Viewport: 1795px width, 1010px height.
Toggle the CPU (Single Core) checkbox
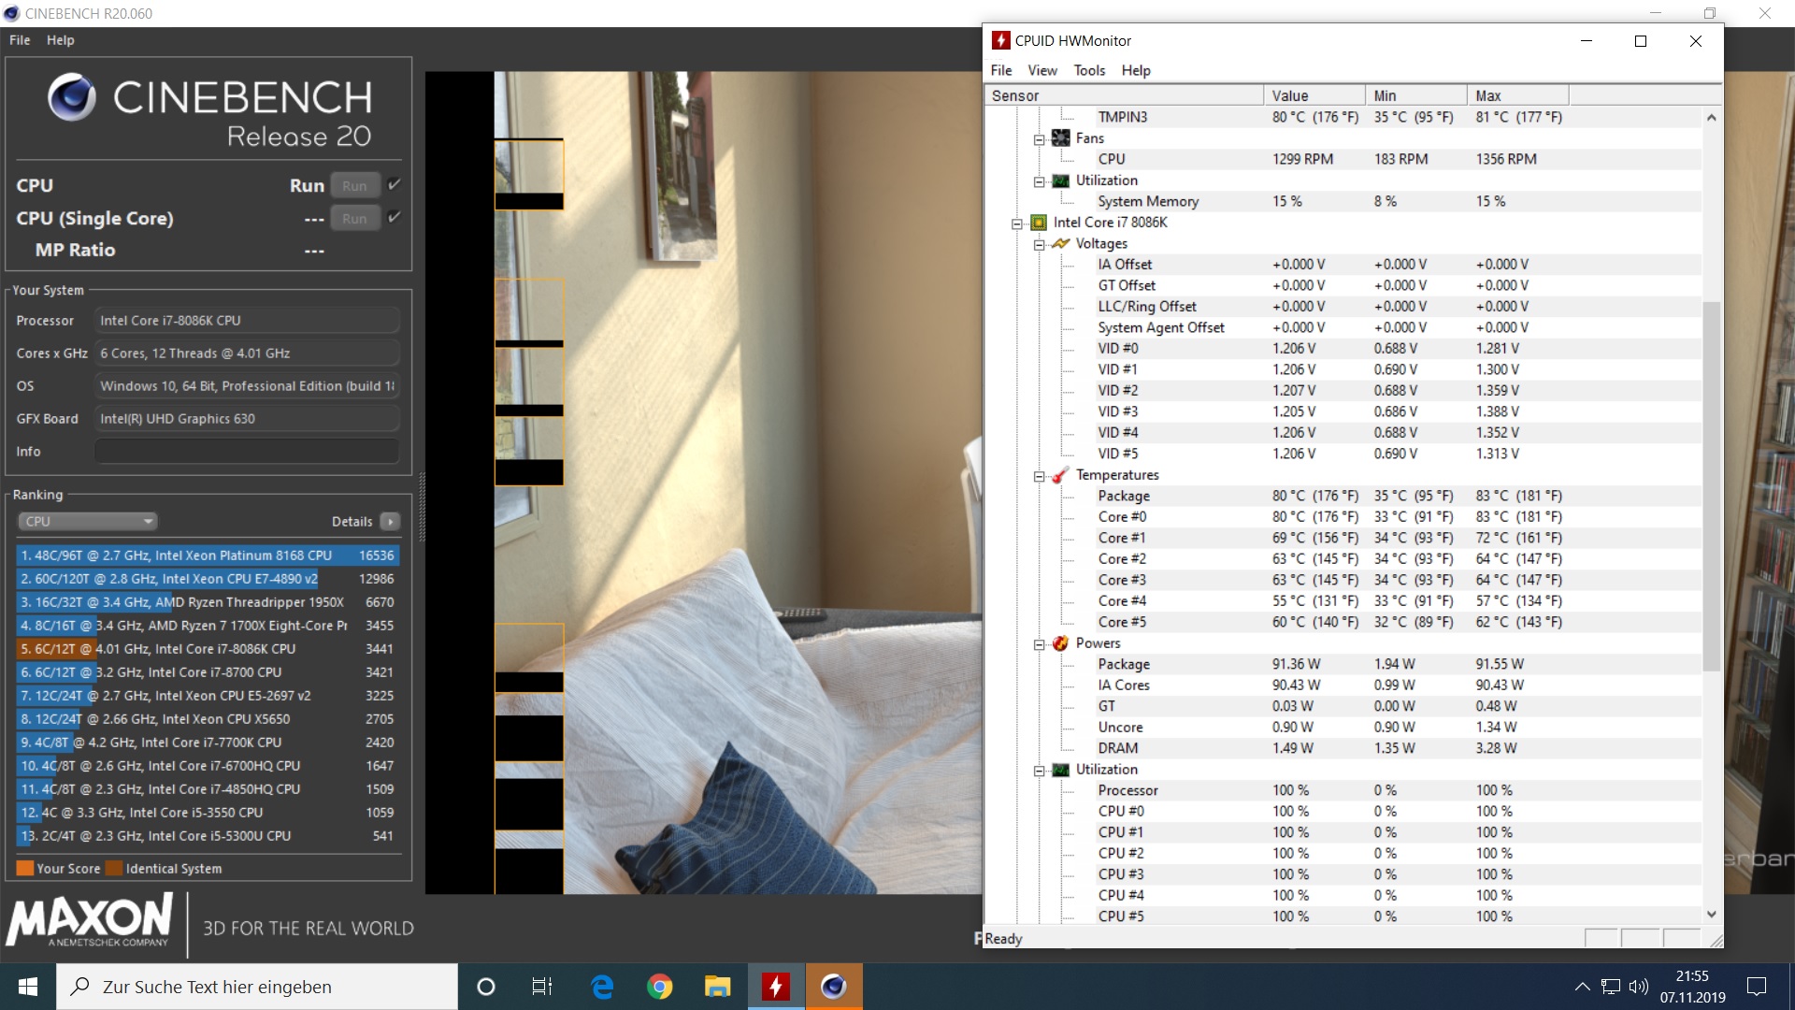pos(395,217)
